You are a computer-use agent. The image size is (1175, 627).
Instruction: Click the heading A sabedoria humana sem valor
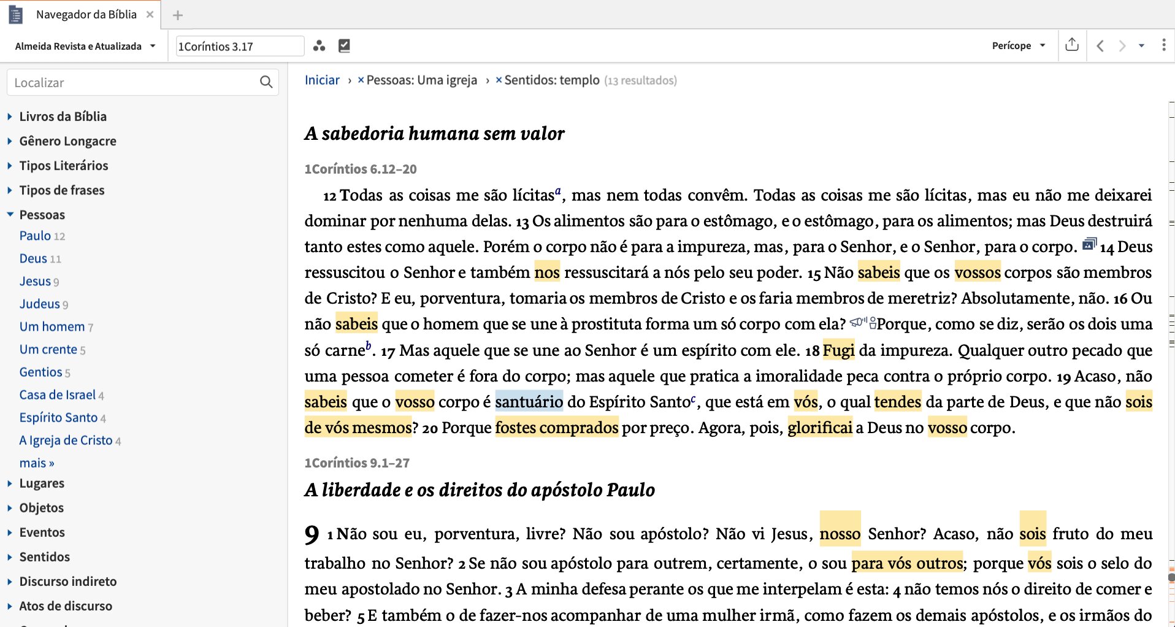coord(434,134)
